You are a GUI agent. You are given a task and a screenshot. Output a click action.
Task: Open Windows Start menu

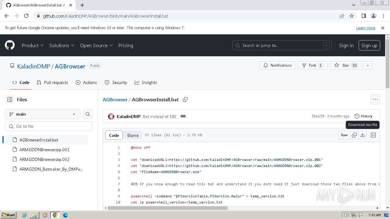tap(9, 215)
